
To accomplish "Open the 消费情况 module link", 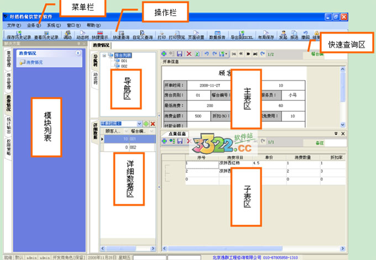I will [x=34, y=62].
